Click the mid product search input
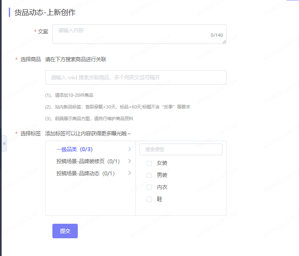299x256 pixels. point(135,77)
